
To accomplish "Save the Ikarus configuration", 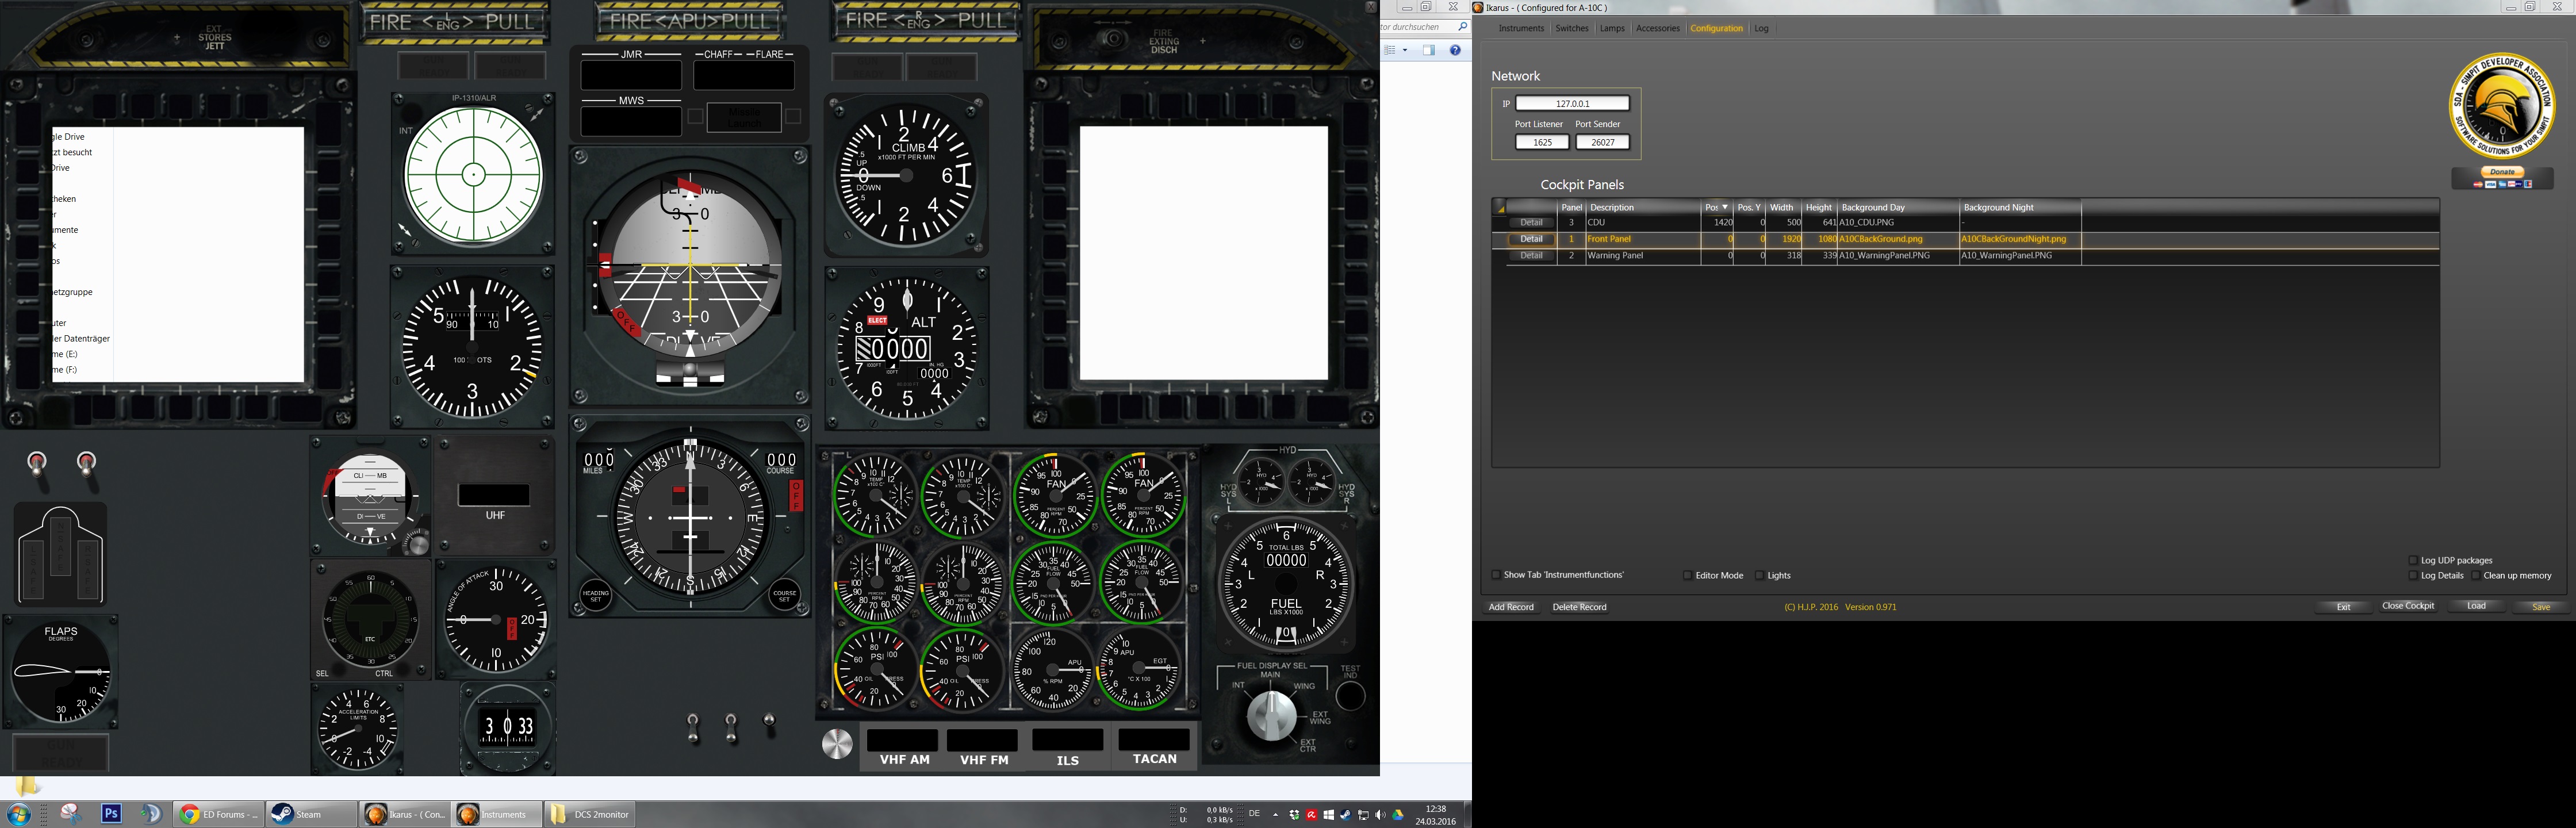I will 2541,607.
